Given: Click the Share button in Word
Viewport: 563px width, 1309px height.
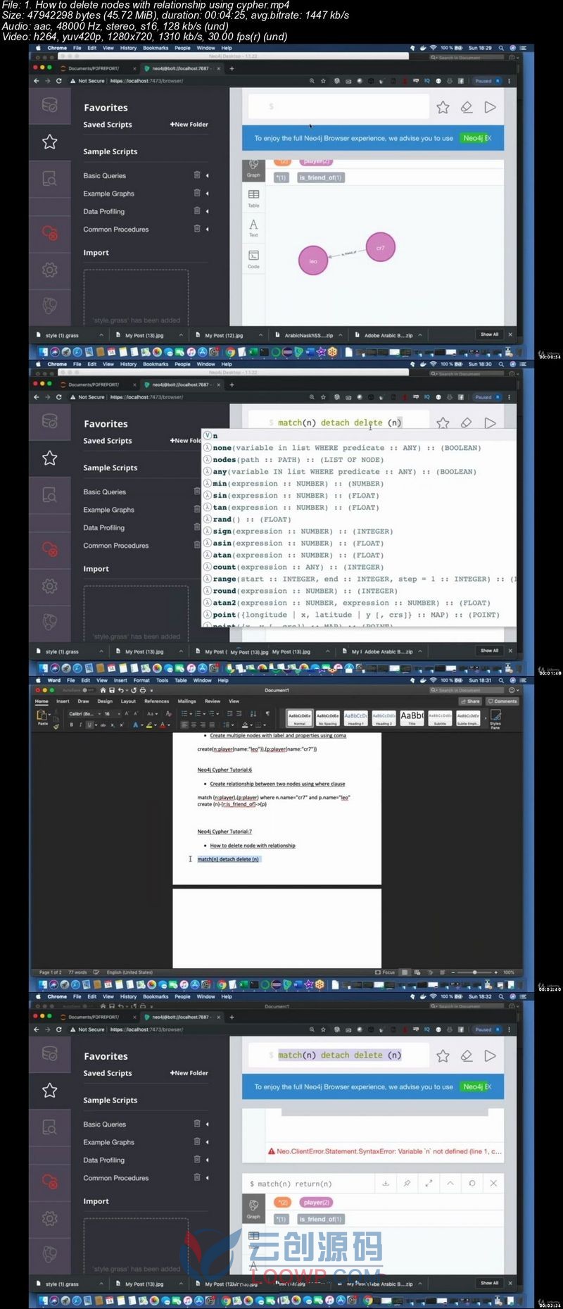Looking at the screenshot, I should pos(471,701).
